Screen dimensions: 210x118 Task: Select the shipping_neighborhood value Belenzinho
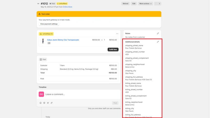[130, 67]
